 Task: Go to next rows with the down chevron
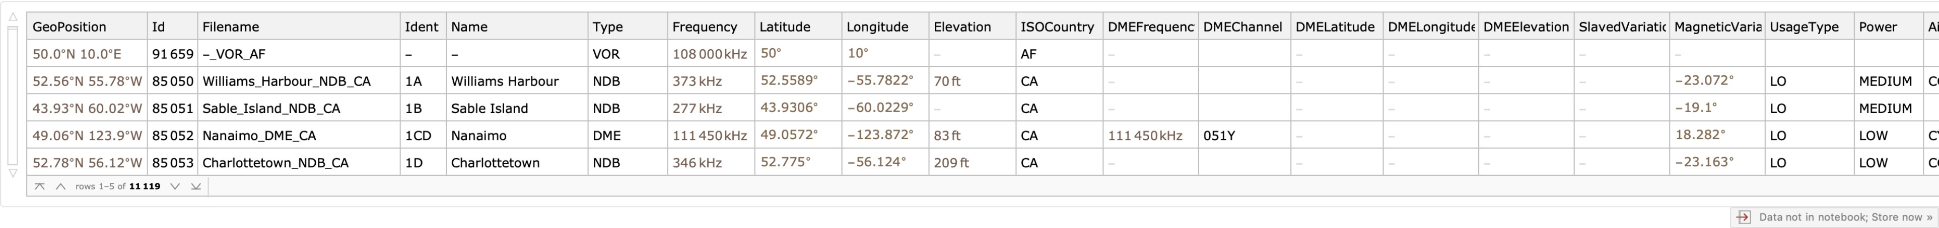click(x=175, y=187)
